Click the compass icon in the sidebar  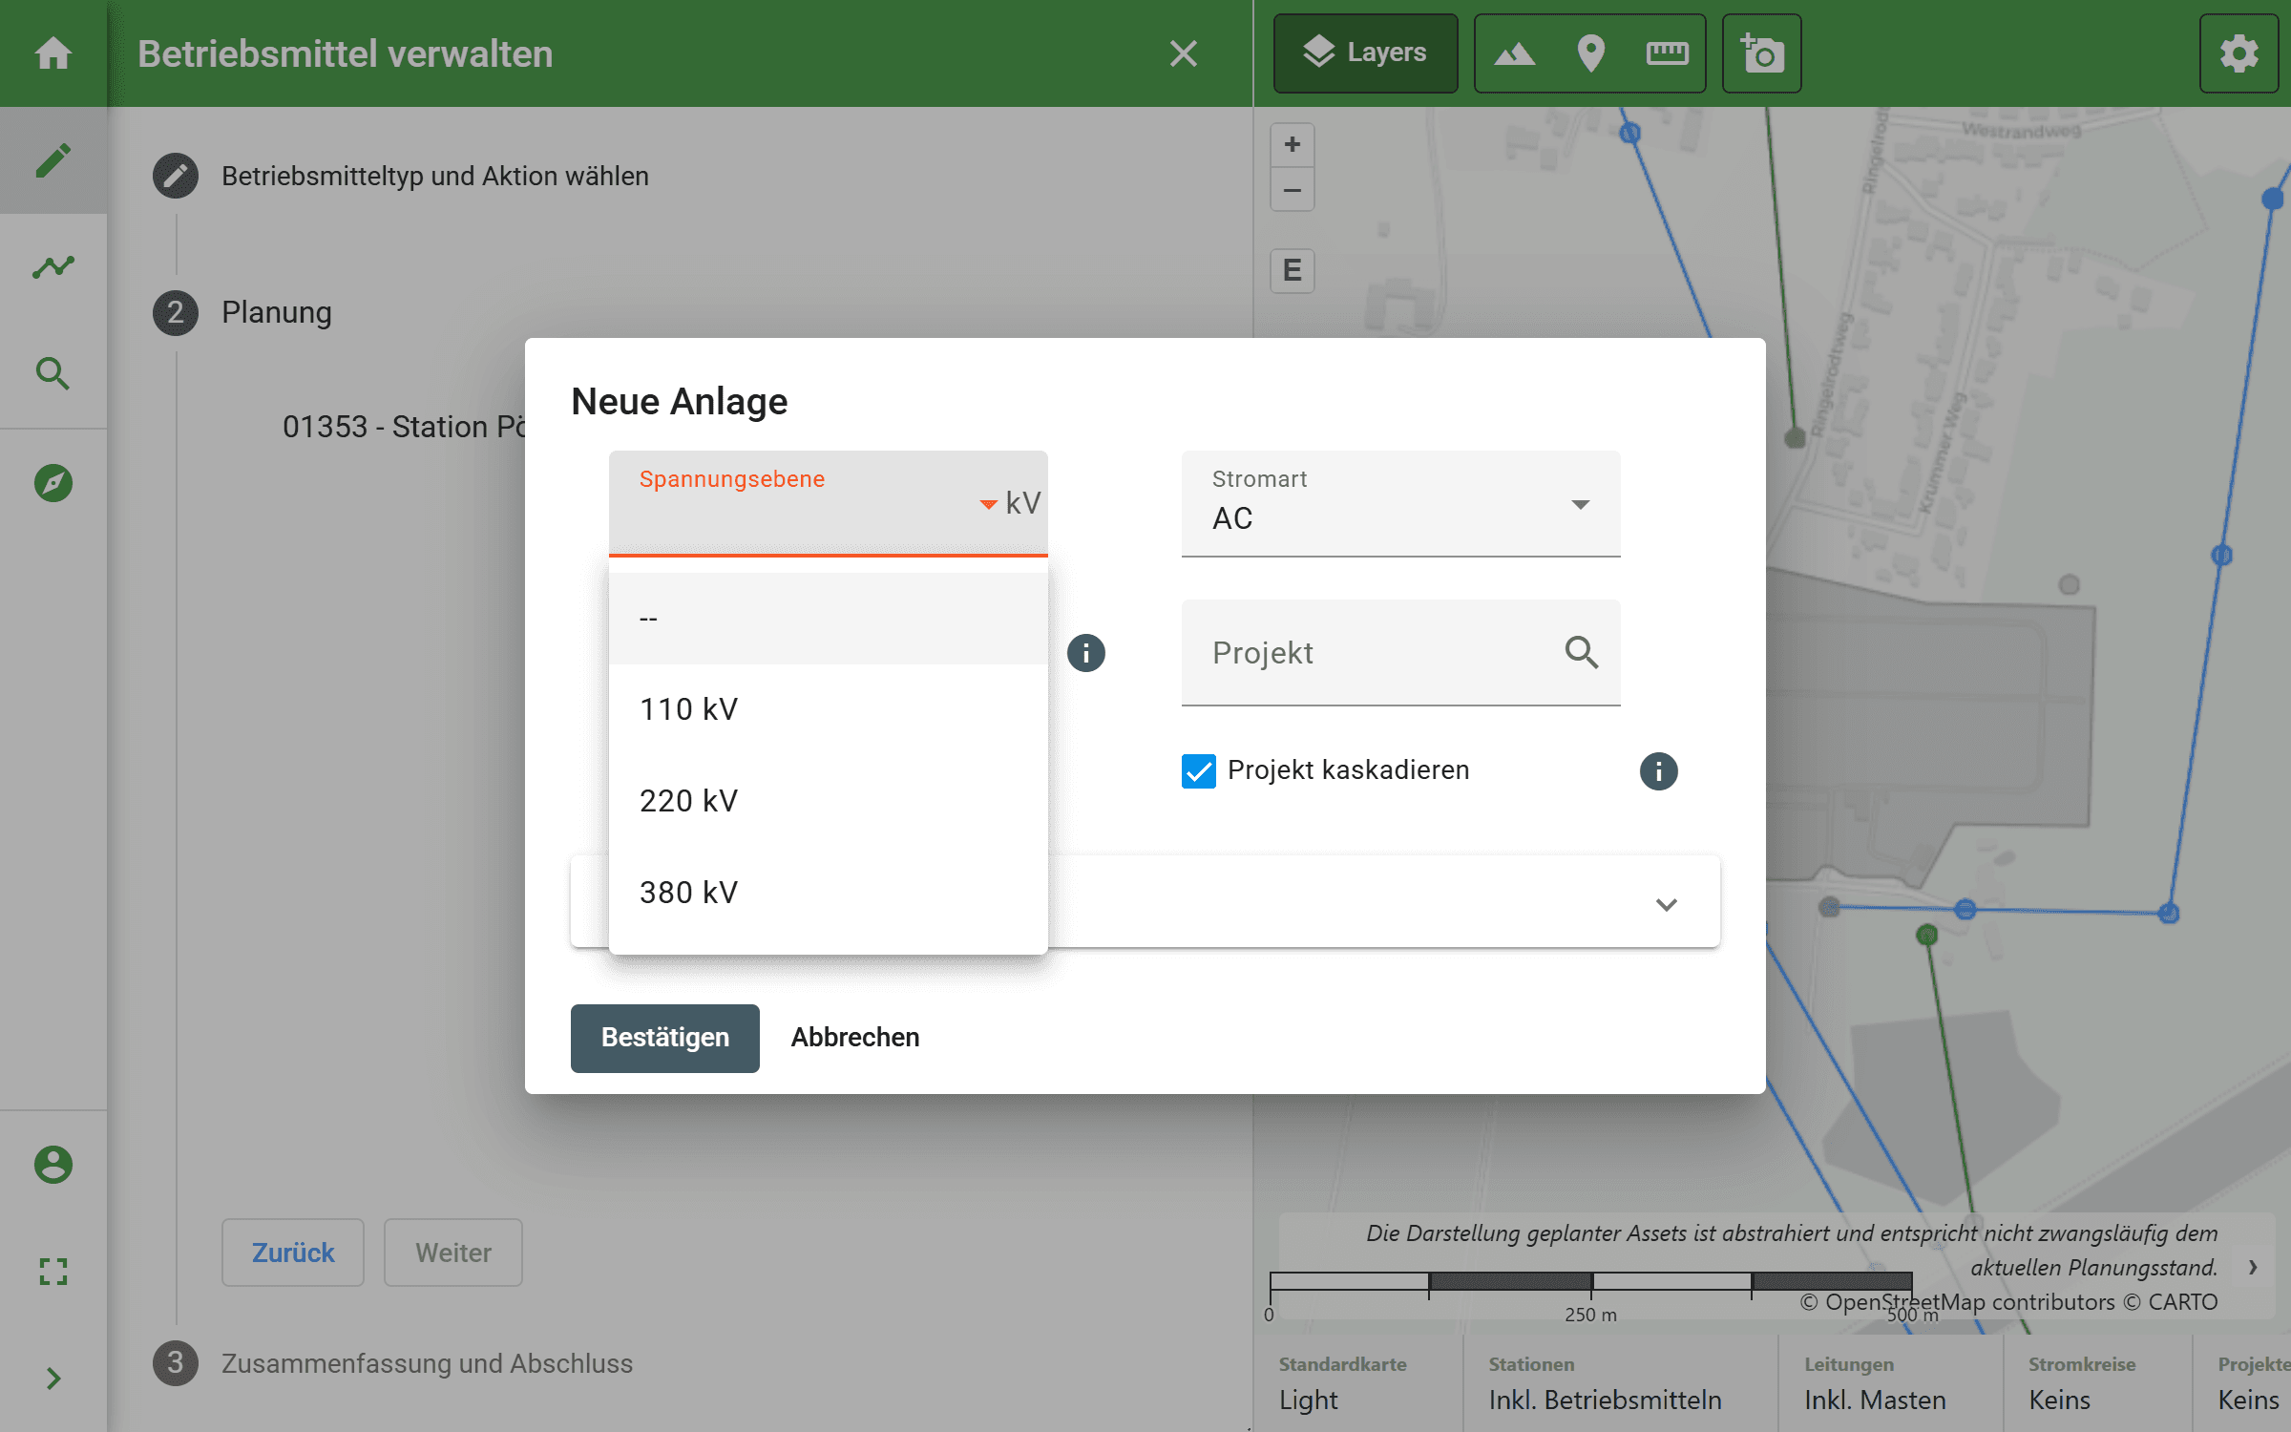pos(53,483)
